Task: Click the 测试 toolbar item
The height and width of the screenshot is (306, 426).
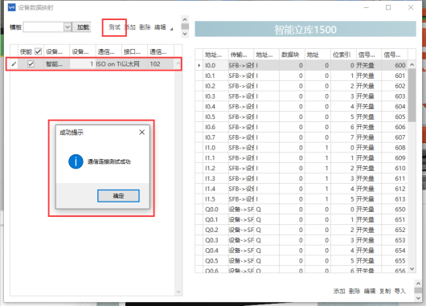Action: click(114, 27)
